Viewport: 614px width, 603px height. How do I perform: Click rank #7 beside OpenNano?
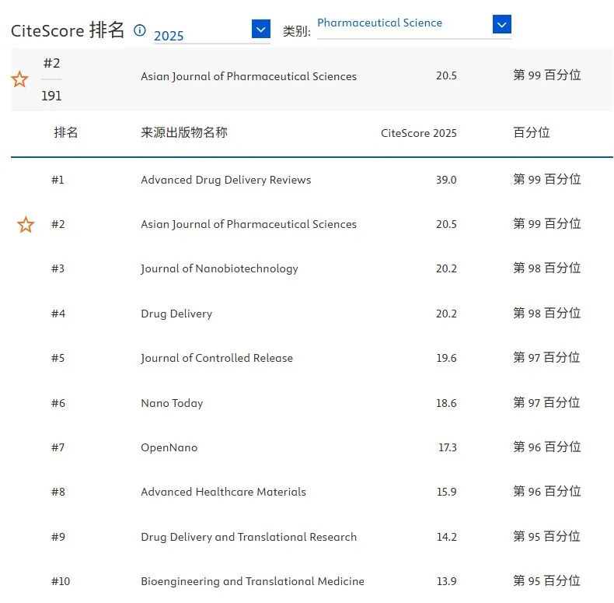coord(58,447)
